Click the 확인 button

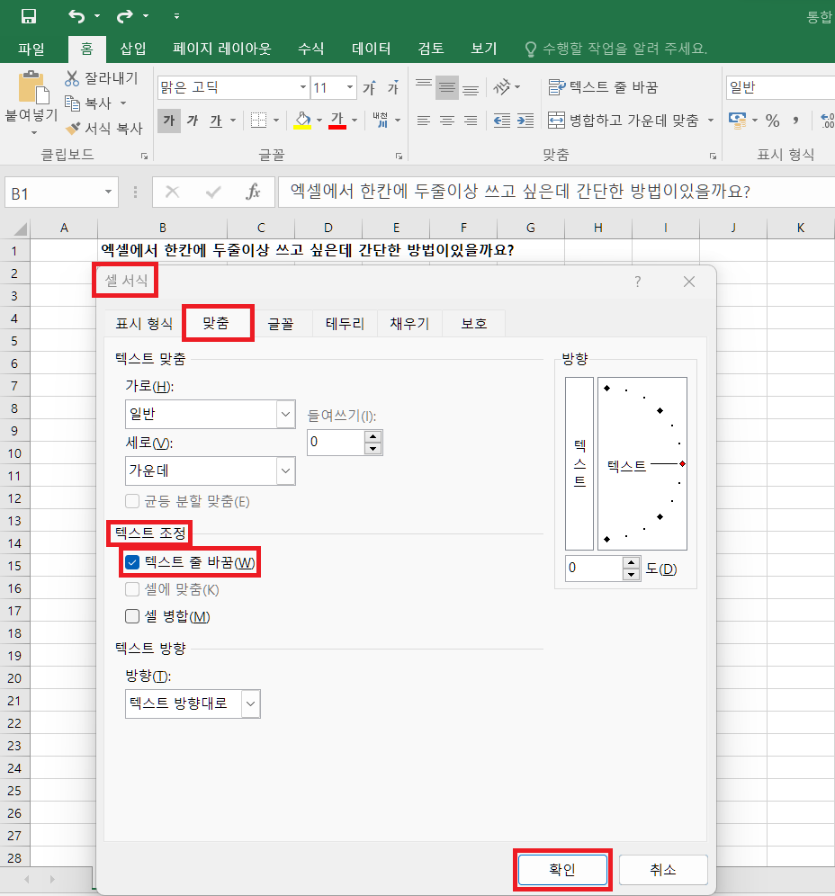tap(562, 869)
